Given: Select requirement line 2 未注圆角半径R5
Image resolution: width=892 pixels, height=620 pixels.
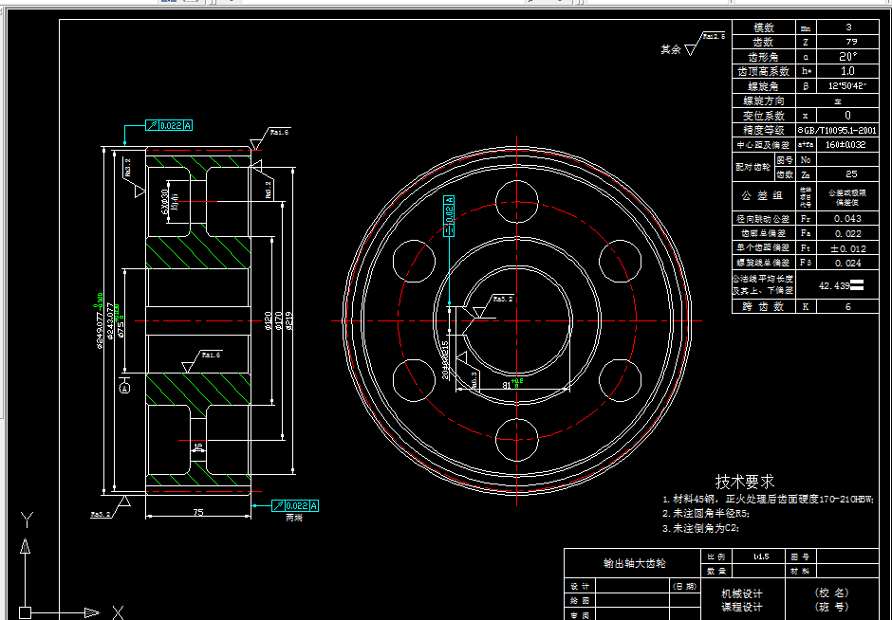Looking at the screenshot, I should (x=706, y=513).
